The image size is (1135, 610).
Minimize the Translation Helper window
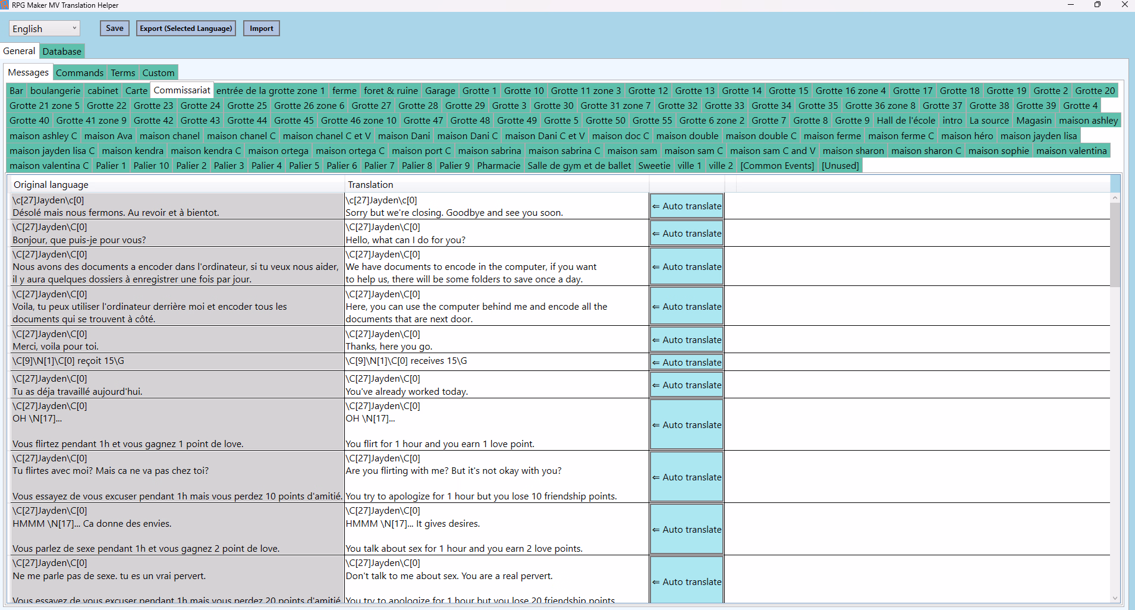point(1070,5)
